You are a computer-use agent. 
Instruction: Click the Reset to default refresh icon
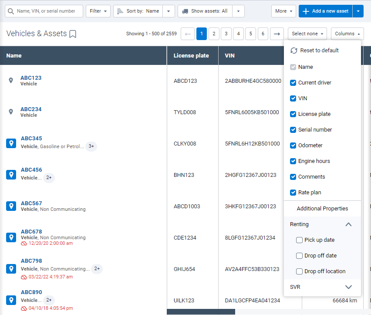tap(294, 50)
